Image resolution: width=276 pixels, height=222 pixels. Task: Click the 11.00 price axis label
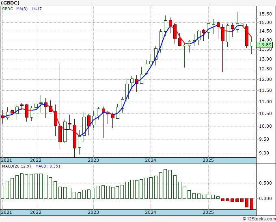(x=265, y=102)
